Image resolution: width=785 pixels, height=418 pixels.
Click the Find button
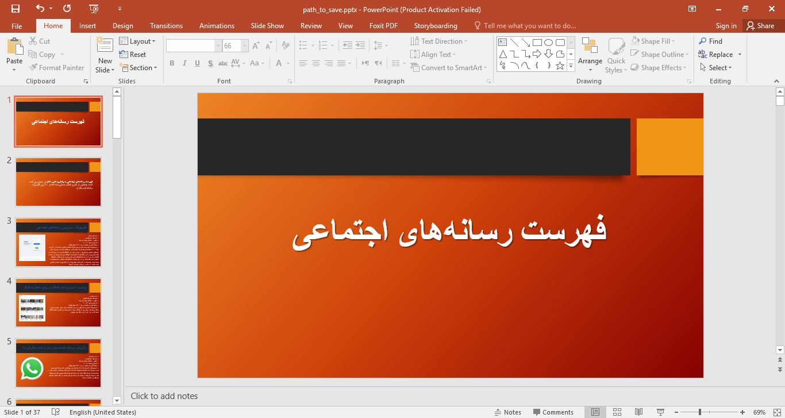coord(710,41)
